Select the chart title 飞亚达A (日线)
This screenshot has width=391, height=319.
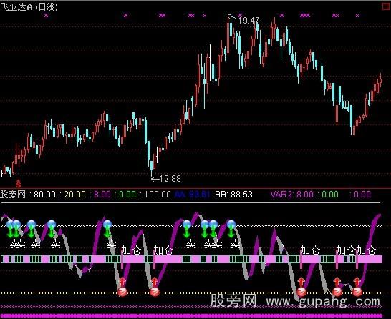pos(29,6)
